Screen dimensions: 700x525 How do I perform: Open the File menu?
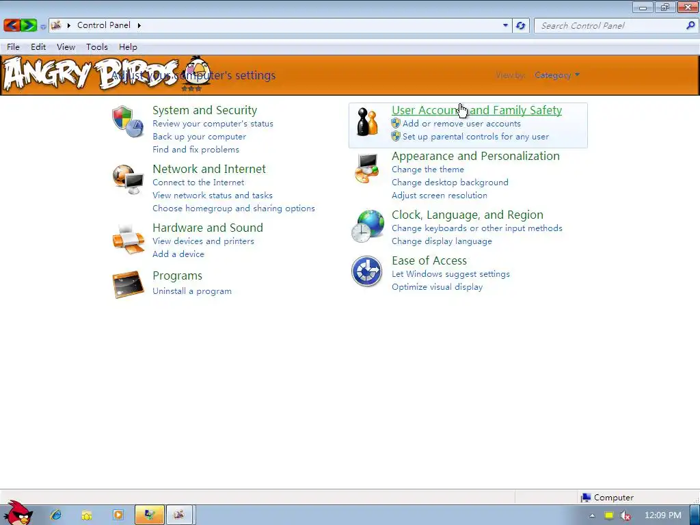(13, 47)
